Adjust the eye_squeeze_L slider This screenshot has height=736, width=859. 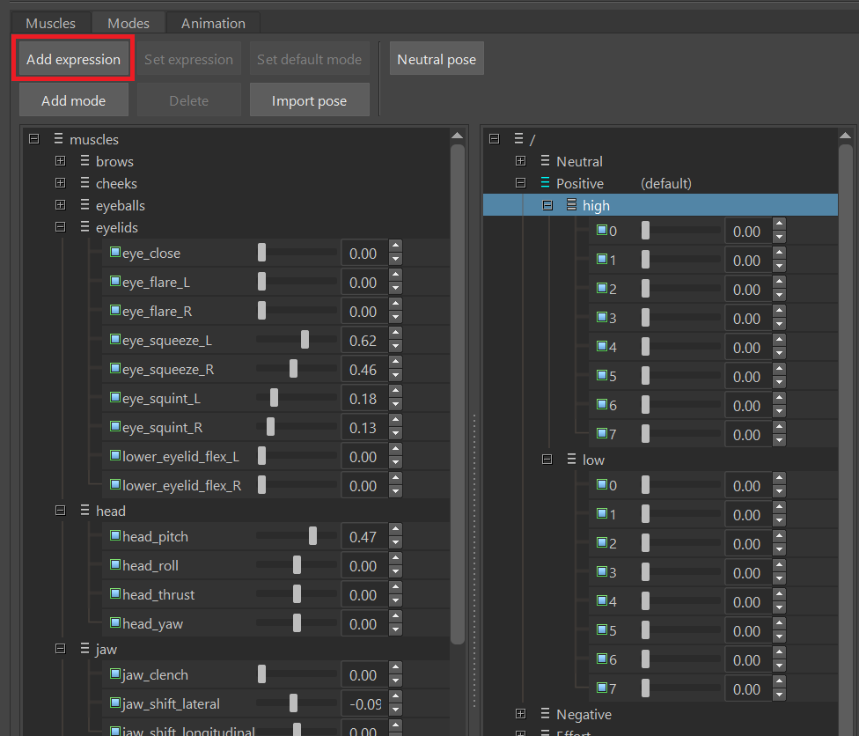[305, 339]
